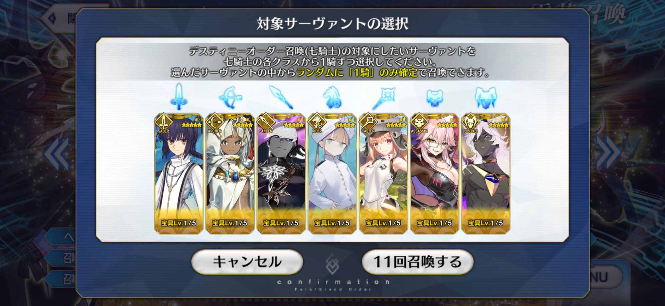Select the blue Lancer spear class icon
665x306 pixels.
click(281, 97)
